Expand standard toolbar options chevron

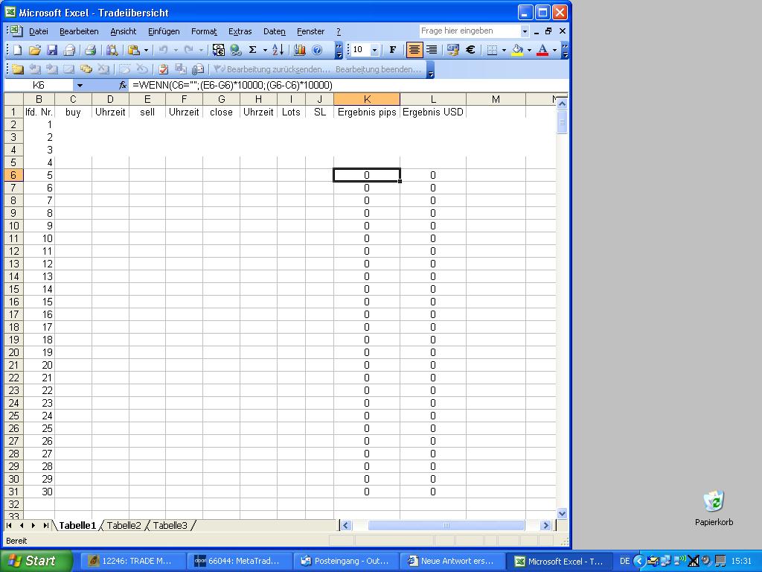339,50
